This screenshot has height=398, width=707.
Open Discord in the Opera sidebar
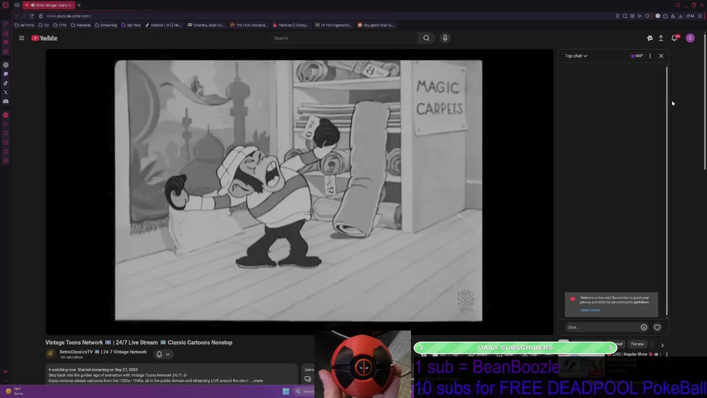(x=6, y=102)
